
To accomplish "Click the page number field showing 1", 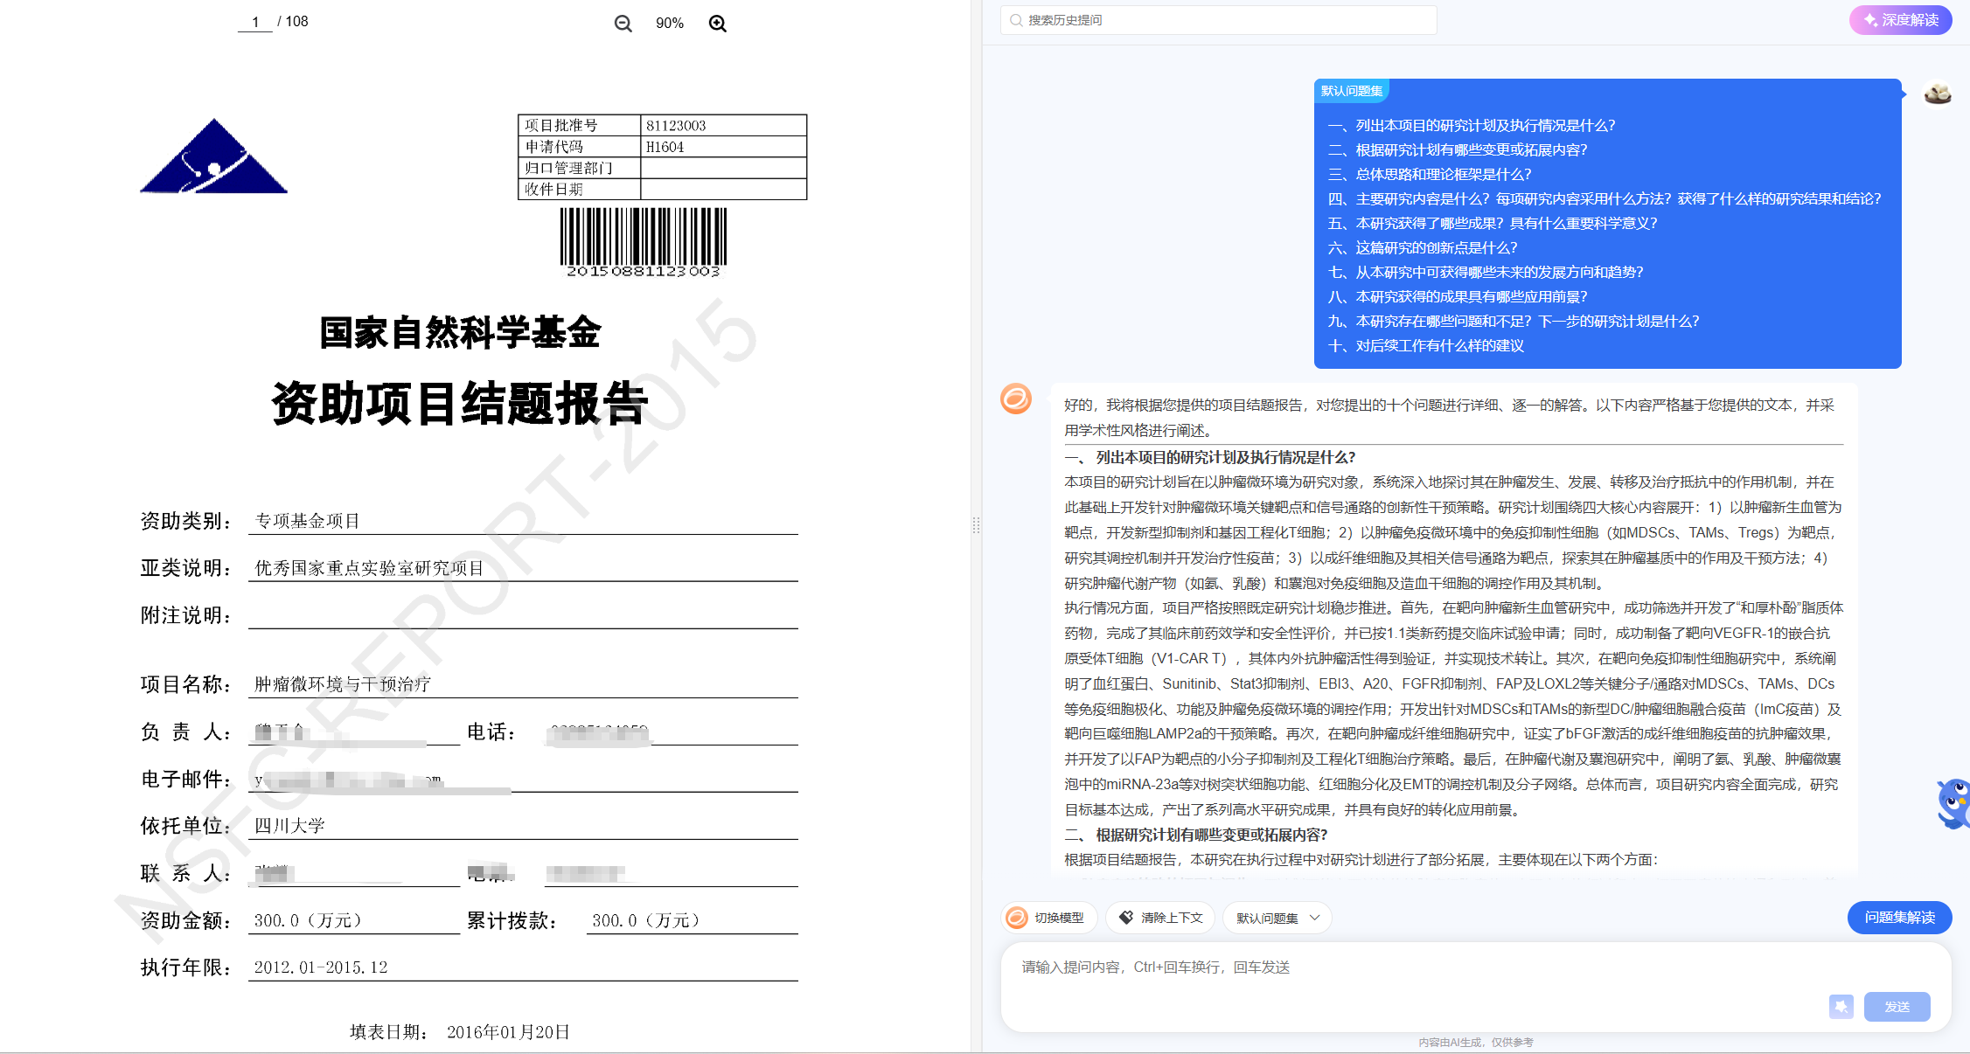I will coord(255,22).
